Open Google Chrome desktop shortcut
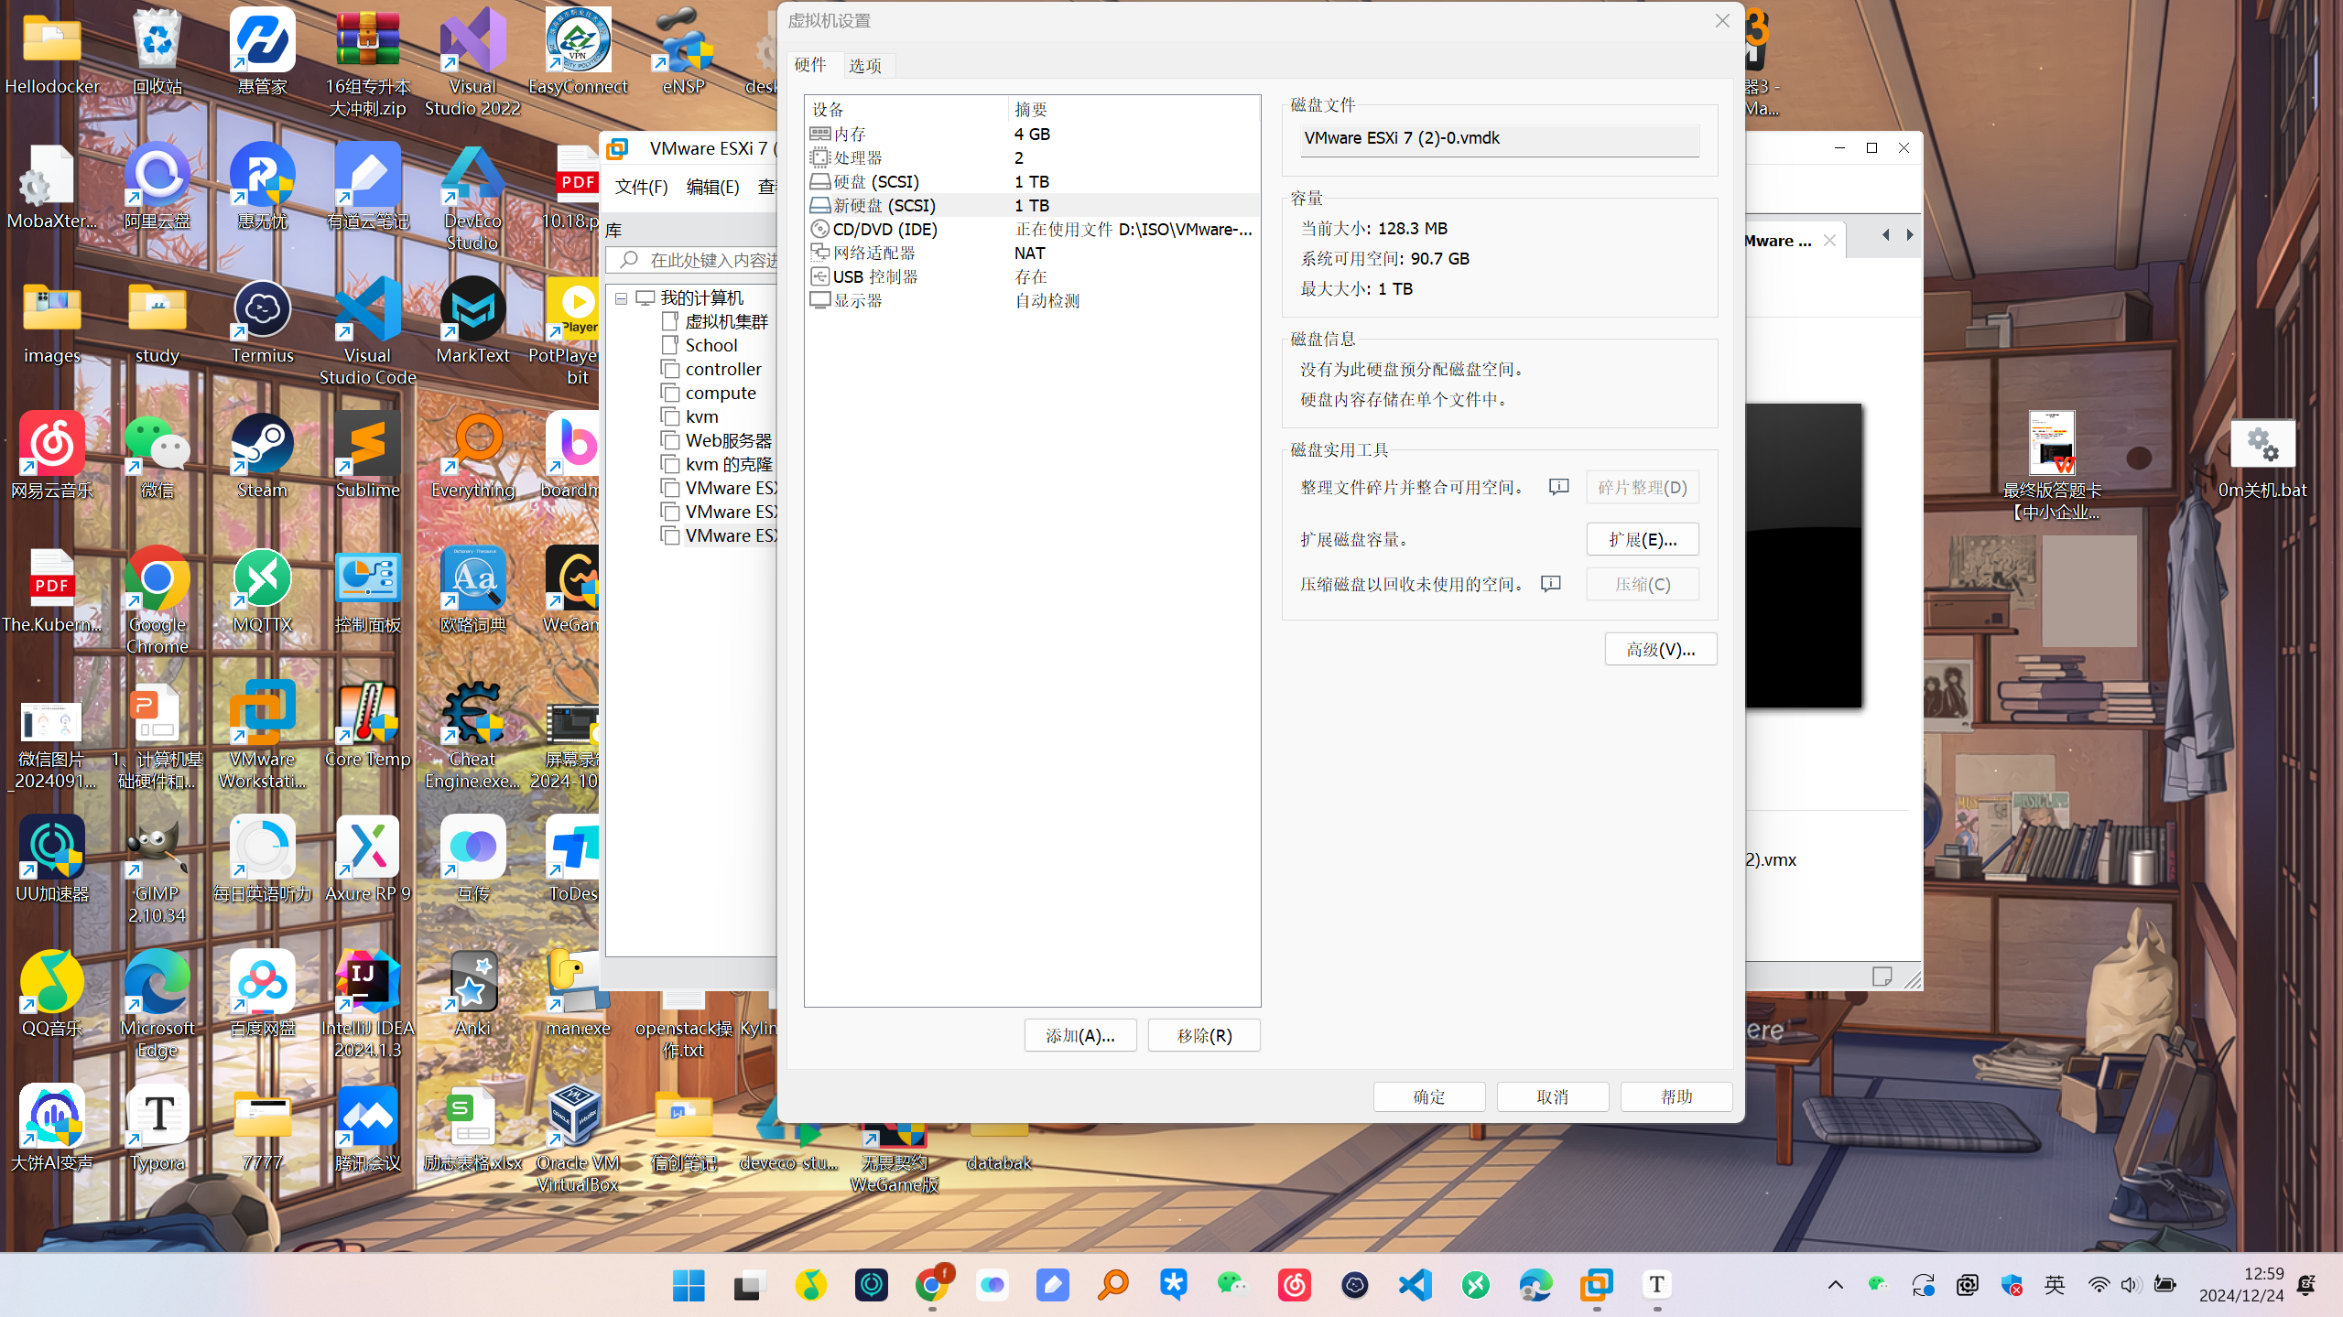Screen dimensions: 2343x1317 pyautogui.click(x=157, y=599)
